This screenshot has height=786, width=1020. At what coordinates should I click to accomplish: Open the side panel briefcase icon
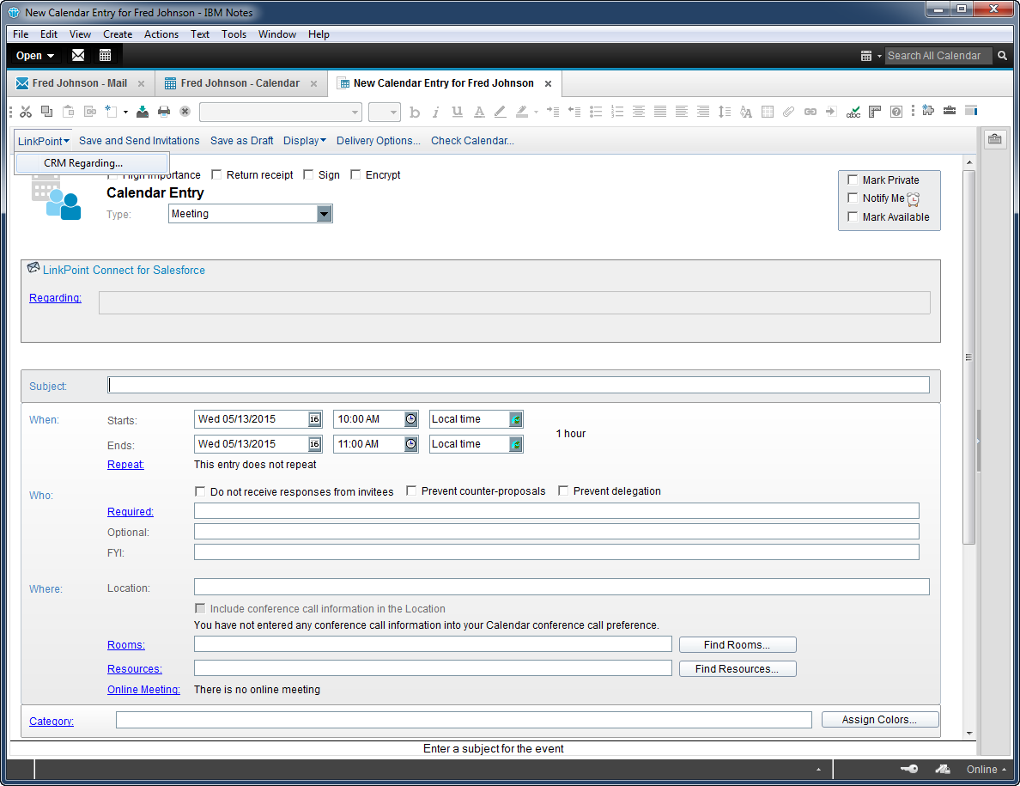coord(994,138)
